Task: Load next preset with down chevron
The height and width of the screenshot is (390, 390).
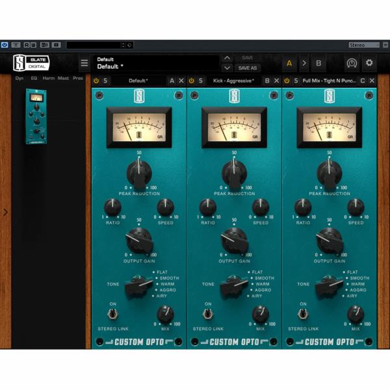Action: pyautogui.click(x=227, y=68)
